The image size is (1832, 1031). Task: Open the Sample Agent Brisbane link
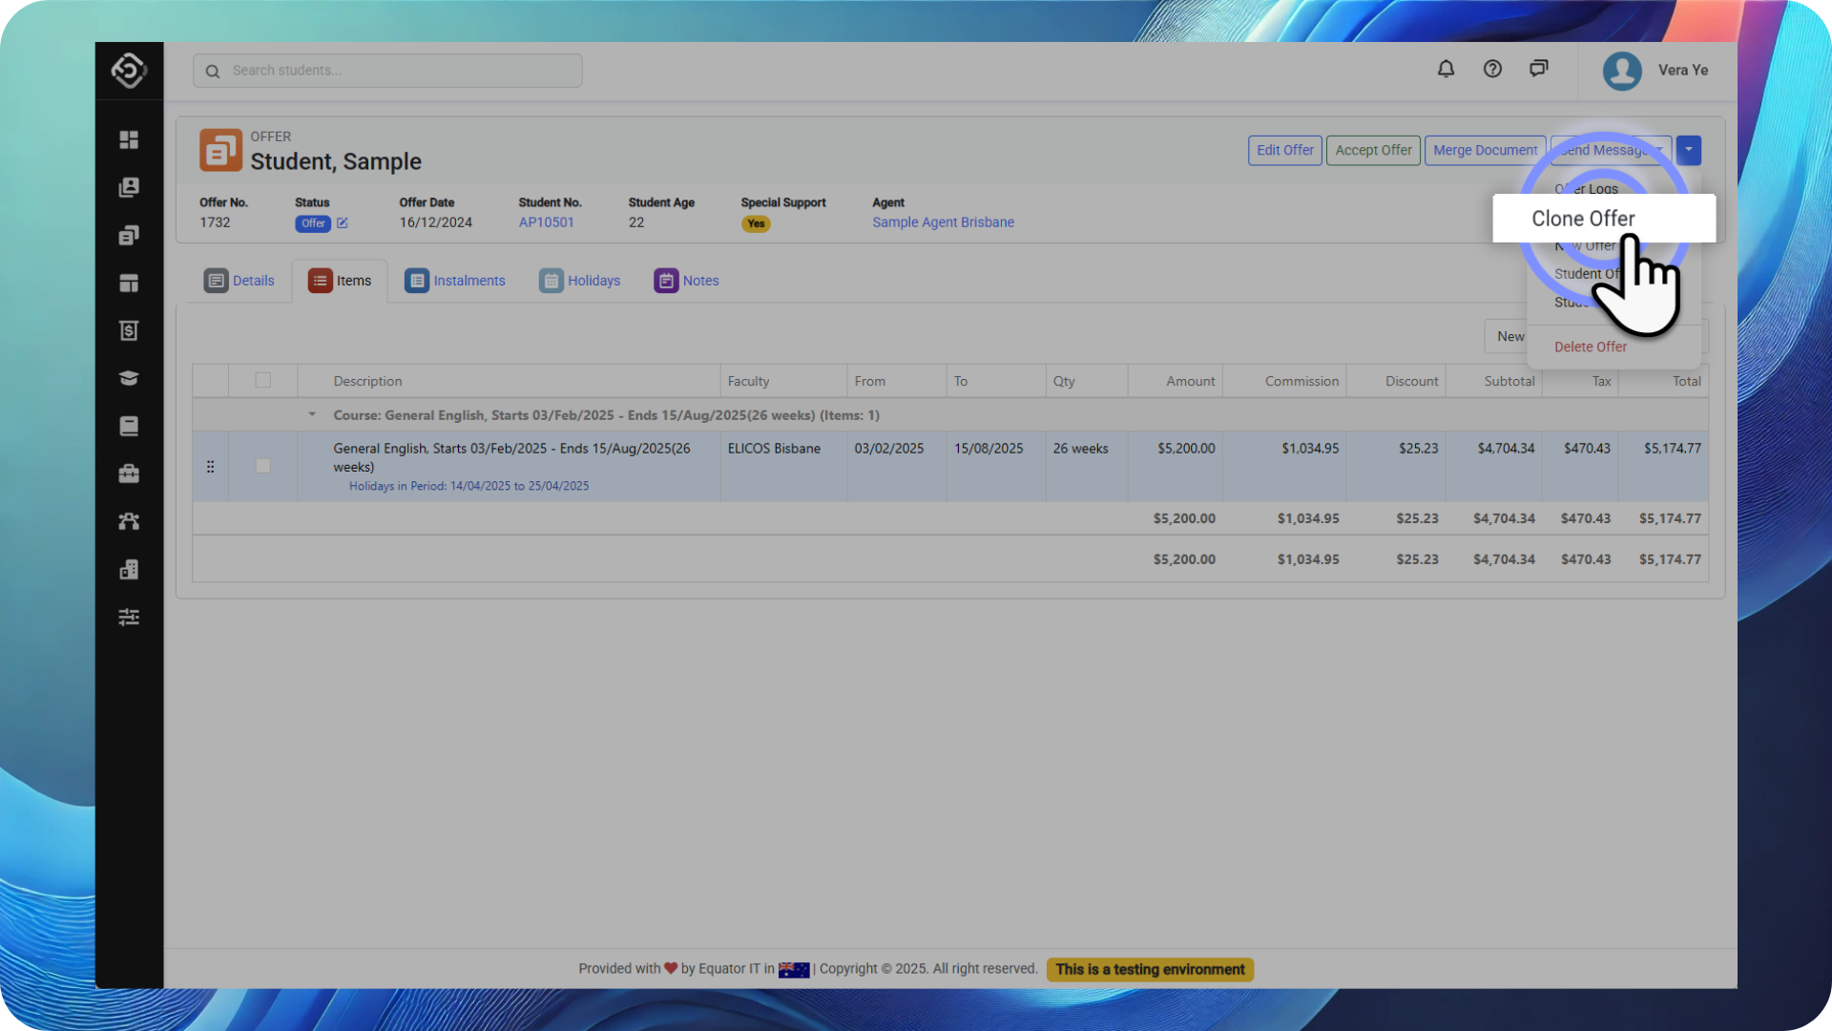coord(943,222)
